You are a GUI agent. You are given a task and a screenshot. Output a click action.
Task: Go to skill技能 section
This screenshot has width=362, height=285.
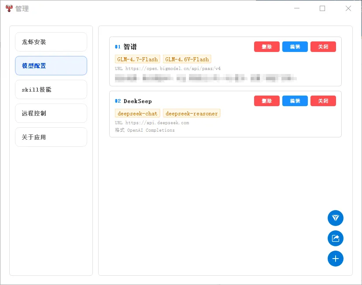point(51,89)
